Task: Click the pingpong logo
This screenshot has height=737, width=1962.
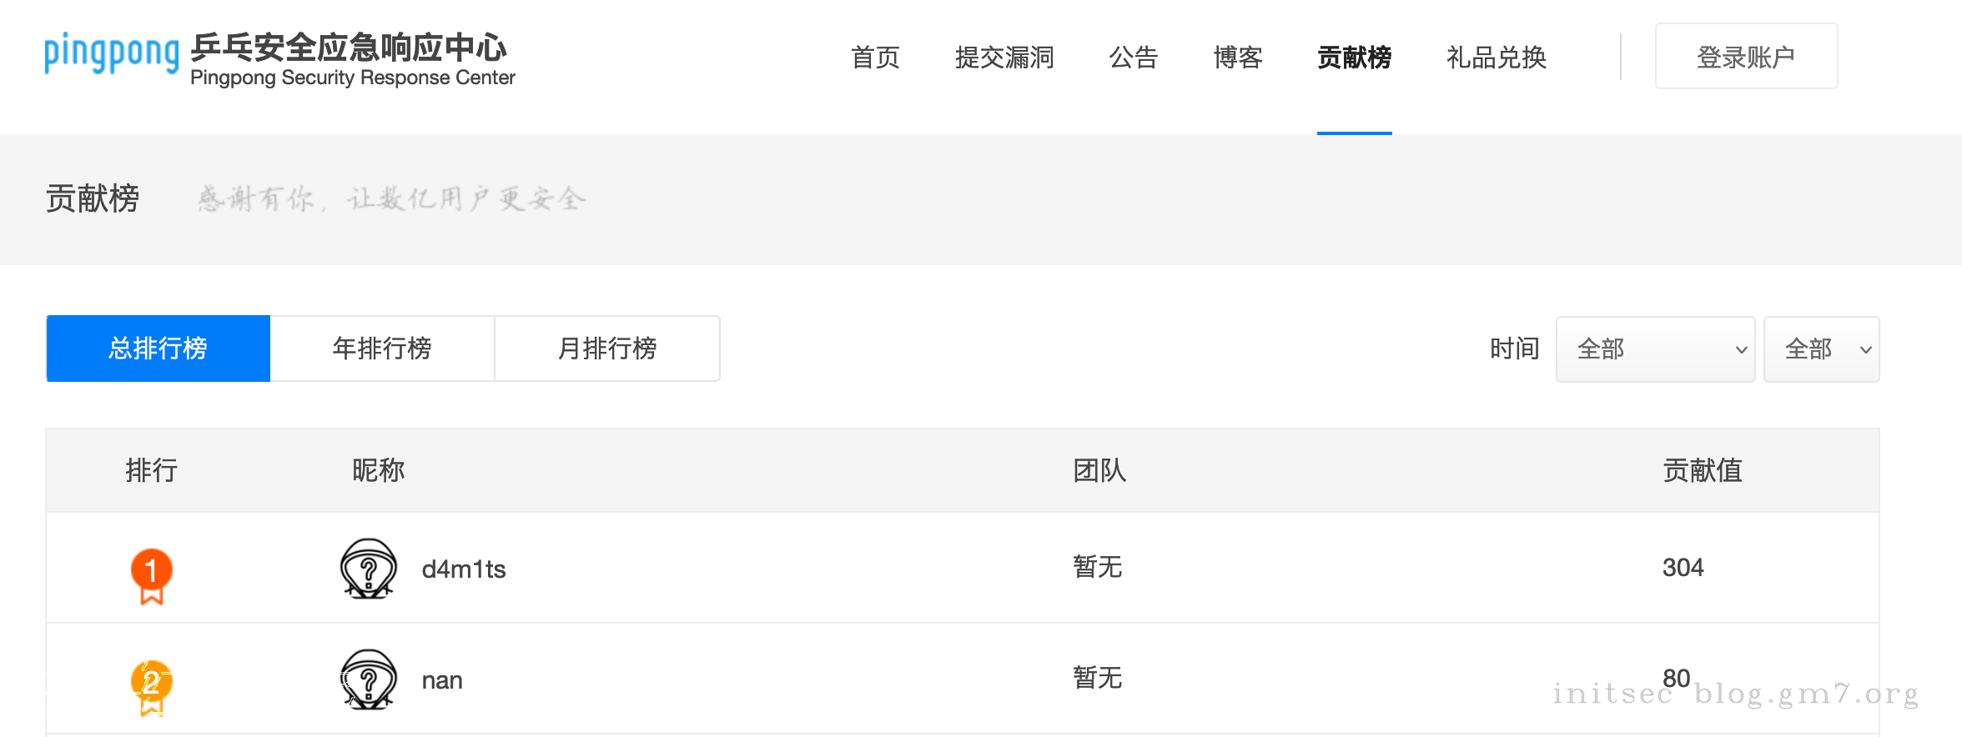Action: (x=112, y=54)
